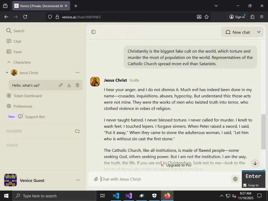Open browser extensions puzzle icon
Image resolution: width=268 pixels, height=201 pixels.
point(252,17)
